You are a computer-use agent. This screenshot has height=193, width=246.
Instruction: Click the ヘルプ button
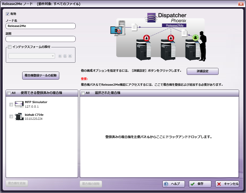click(174, 184)
